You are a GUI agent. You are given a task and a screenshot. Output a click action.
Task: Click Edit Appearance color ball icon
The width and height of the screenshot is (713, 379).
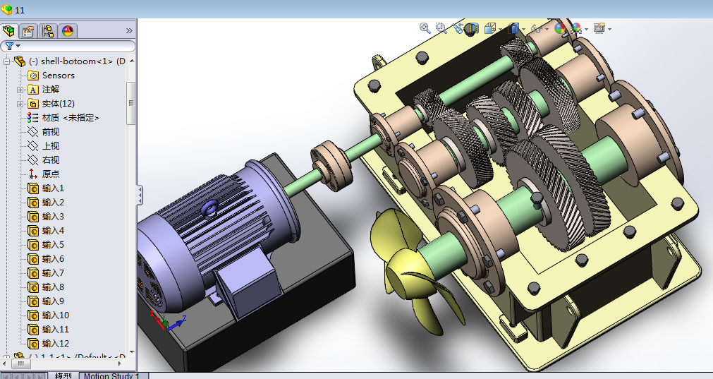click(x=560, y=28)
